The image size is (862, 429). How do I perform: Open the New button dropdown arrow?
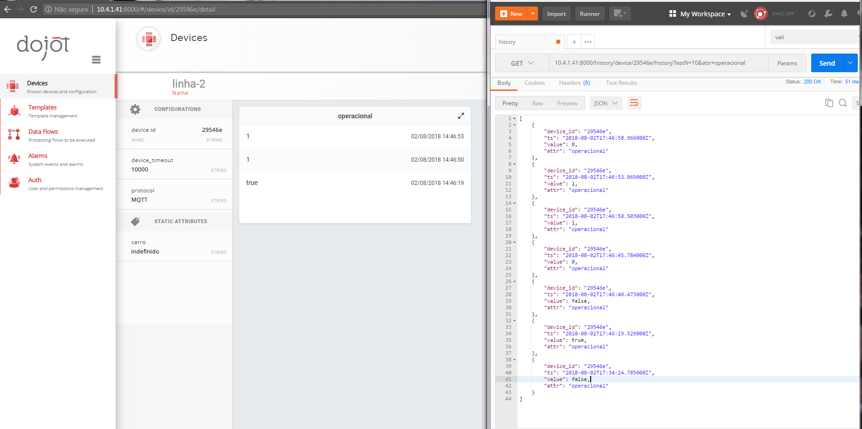click(x=532, y=14)
